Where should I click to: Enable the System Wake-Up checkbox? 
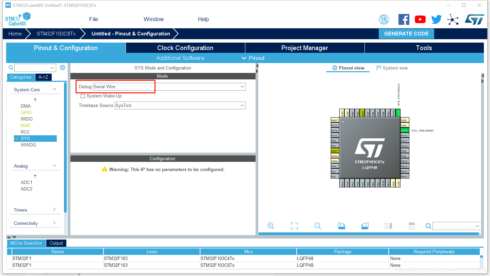click(x=83, y=96)
